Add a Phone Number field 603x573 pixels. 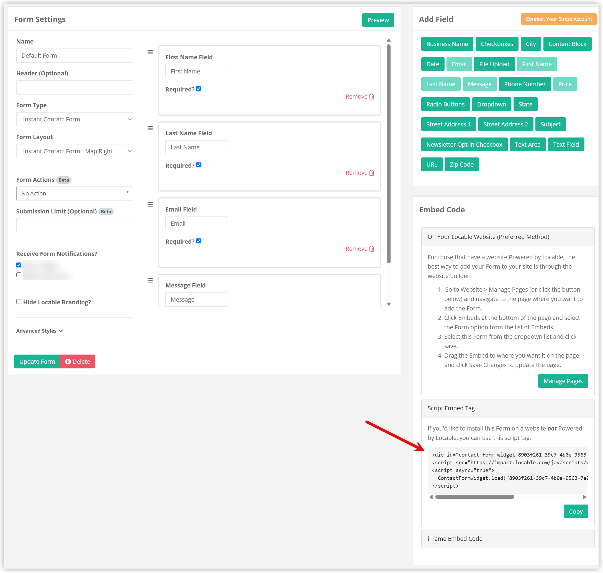tap(525, 84)
